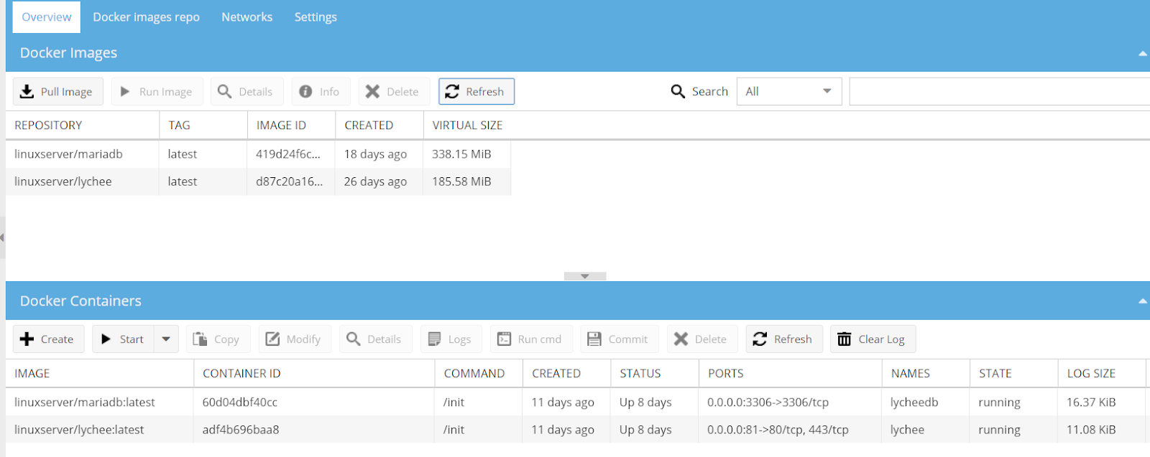Click container ID adf4b696baa8
The height and width of the screenshot is (457, 1150).
click(241, 430)
